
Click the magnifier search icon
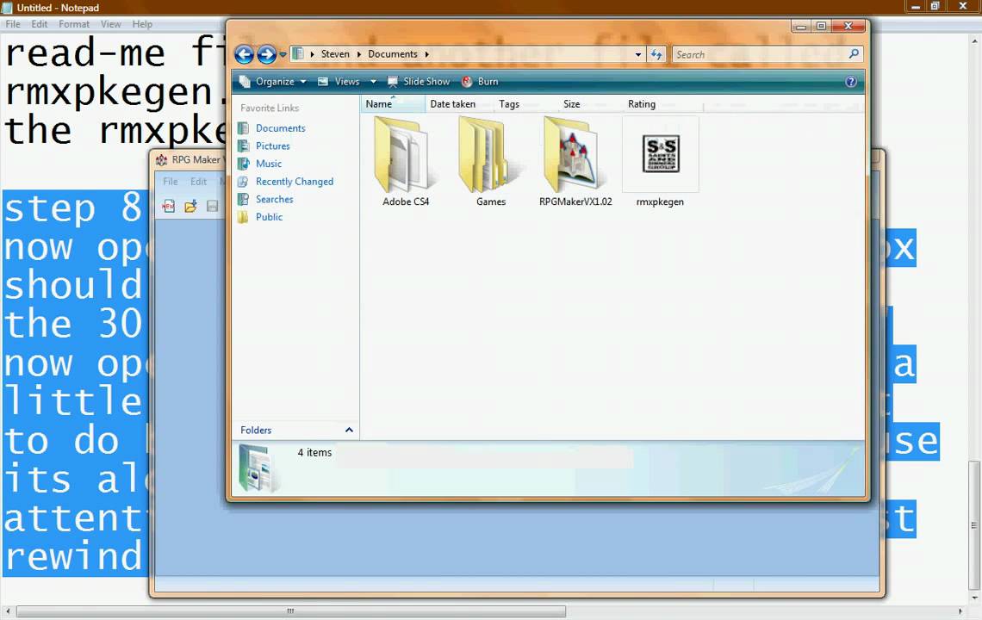[855, 54]
